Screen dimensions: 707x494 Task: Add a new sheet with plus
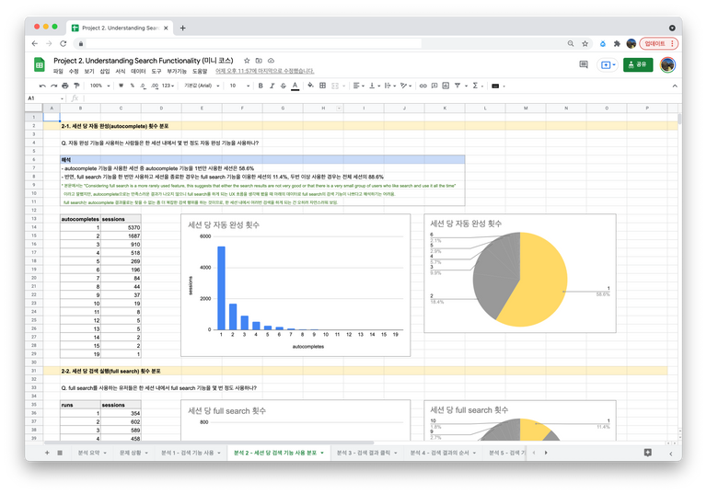(x=47, y=453)
